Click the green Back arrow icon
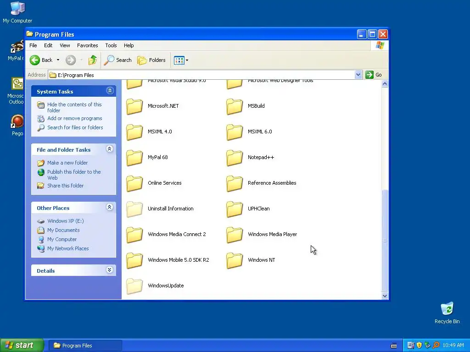Image resolution: width=470 pixels, height=352 pixels. click(x=35, y=60)
